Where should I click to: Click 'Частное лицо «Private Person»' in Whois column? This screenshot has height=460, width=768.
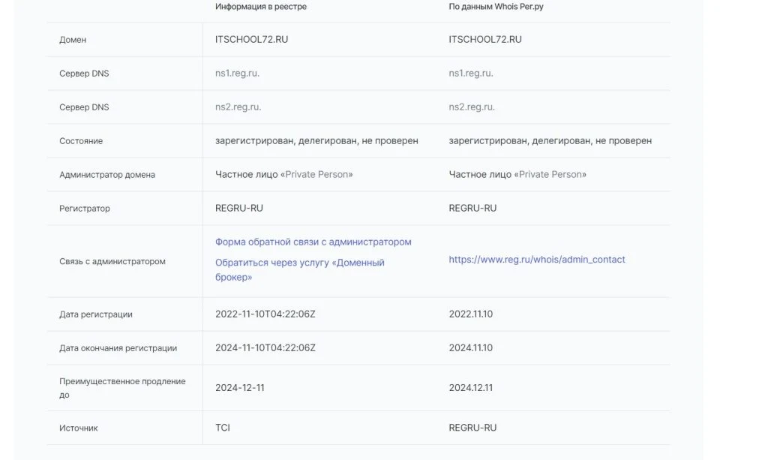517,175
